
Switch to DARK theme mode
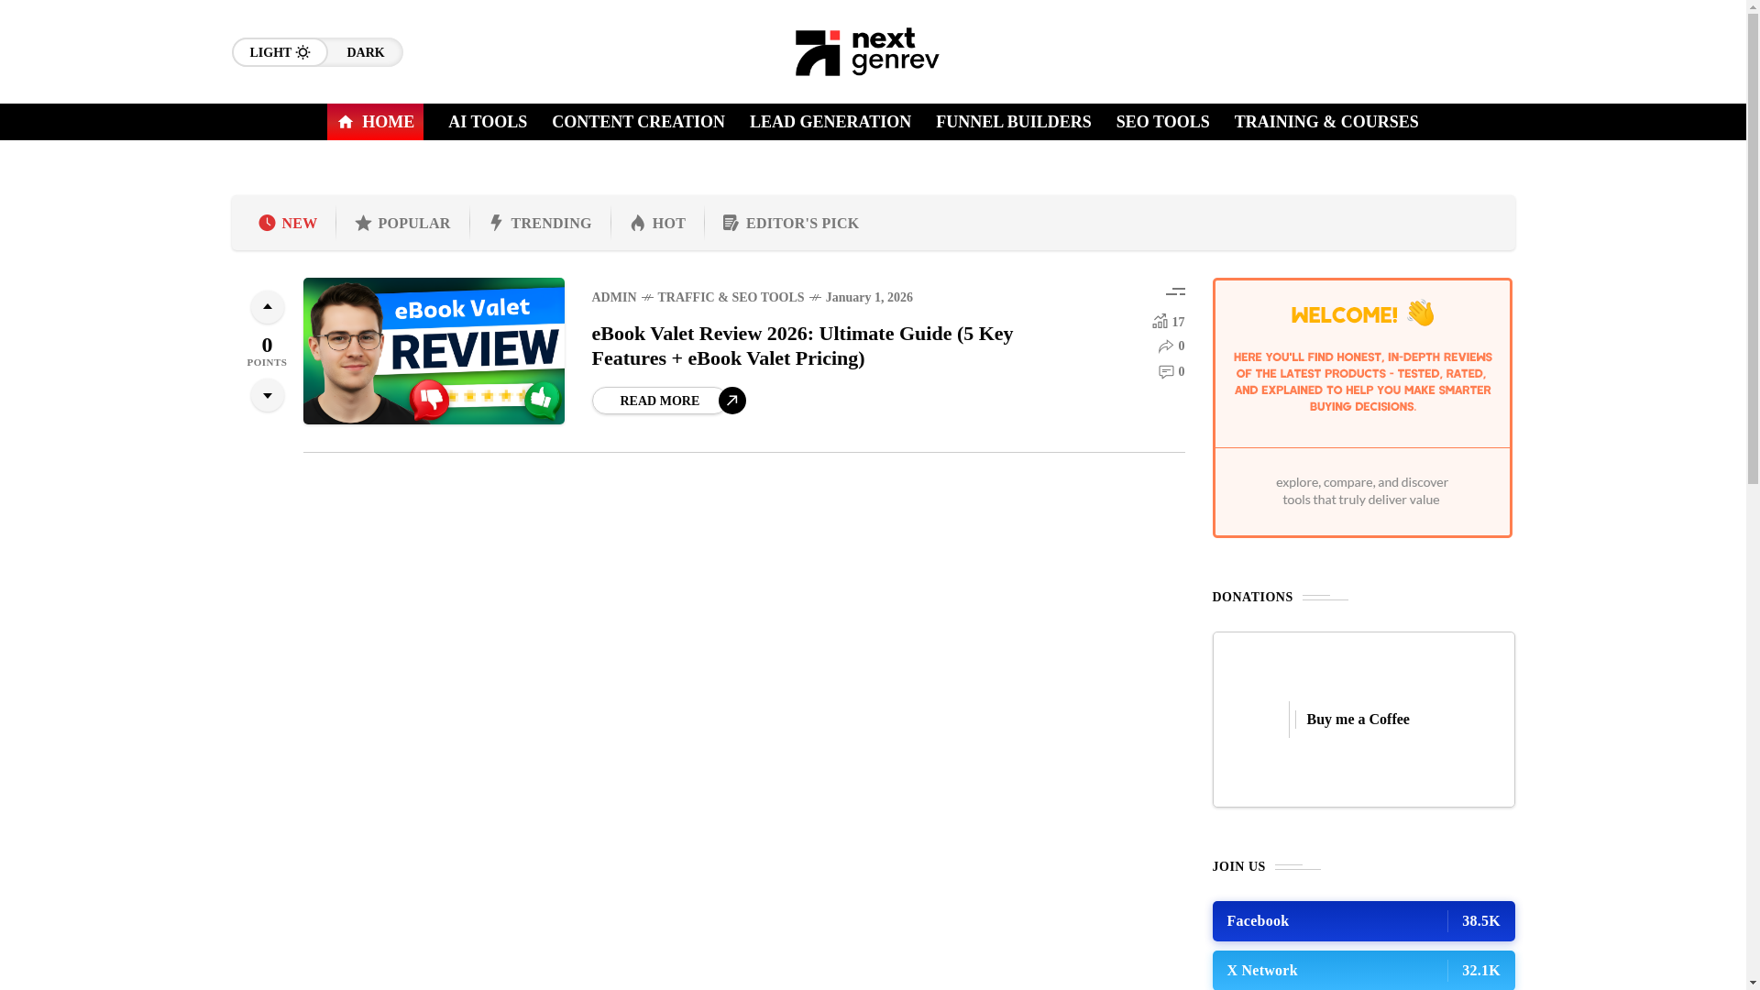pyautogui.click(x=365, y=52)
